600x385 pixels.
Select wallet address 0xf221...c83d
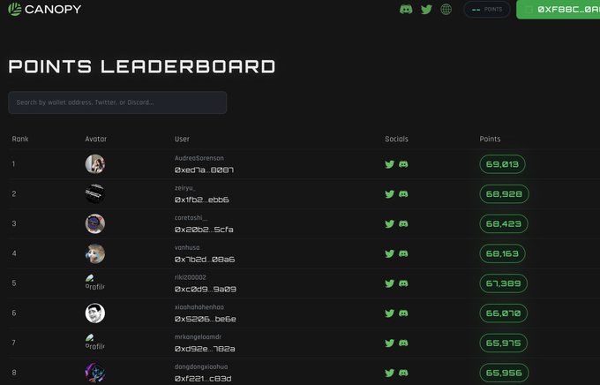(203, 379)
